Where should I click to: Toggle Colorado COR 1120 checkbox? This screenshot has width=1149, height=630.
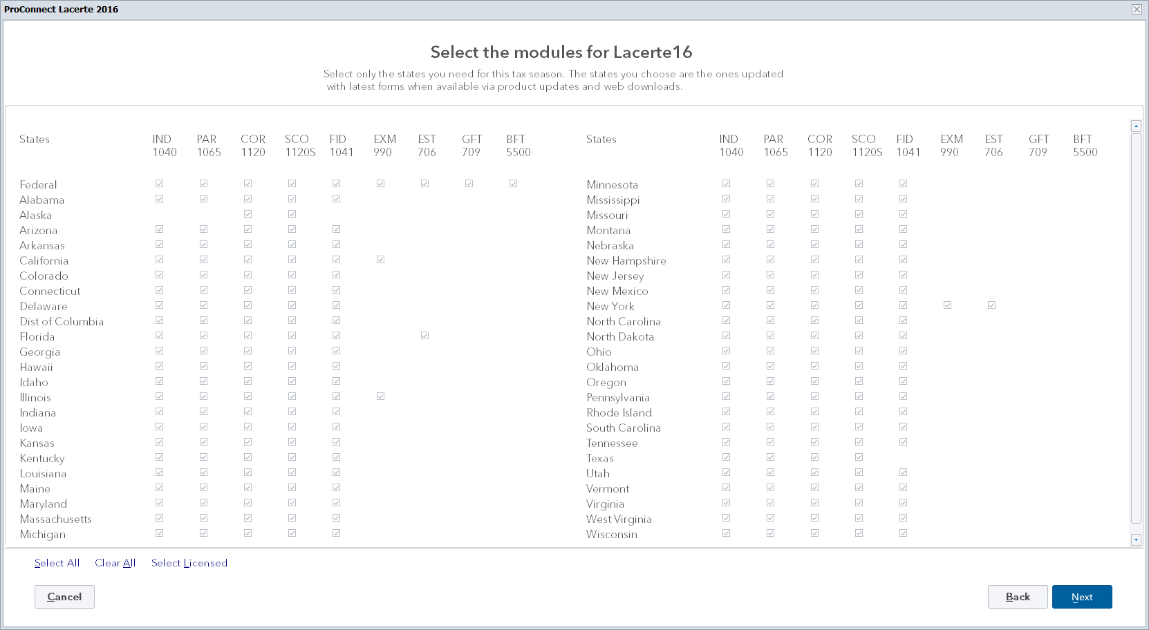tap(248, 275)
